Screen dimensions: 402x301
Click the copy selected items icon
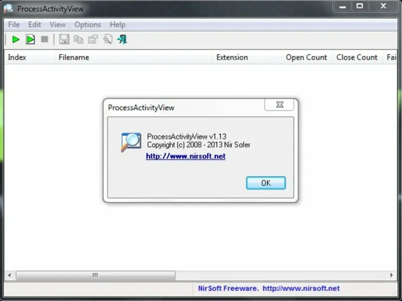(78, 40)
